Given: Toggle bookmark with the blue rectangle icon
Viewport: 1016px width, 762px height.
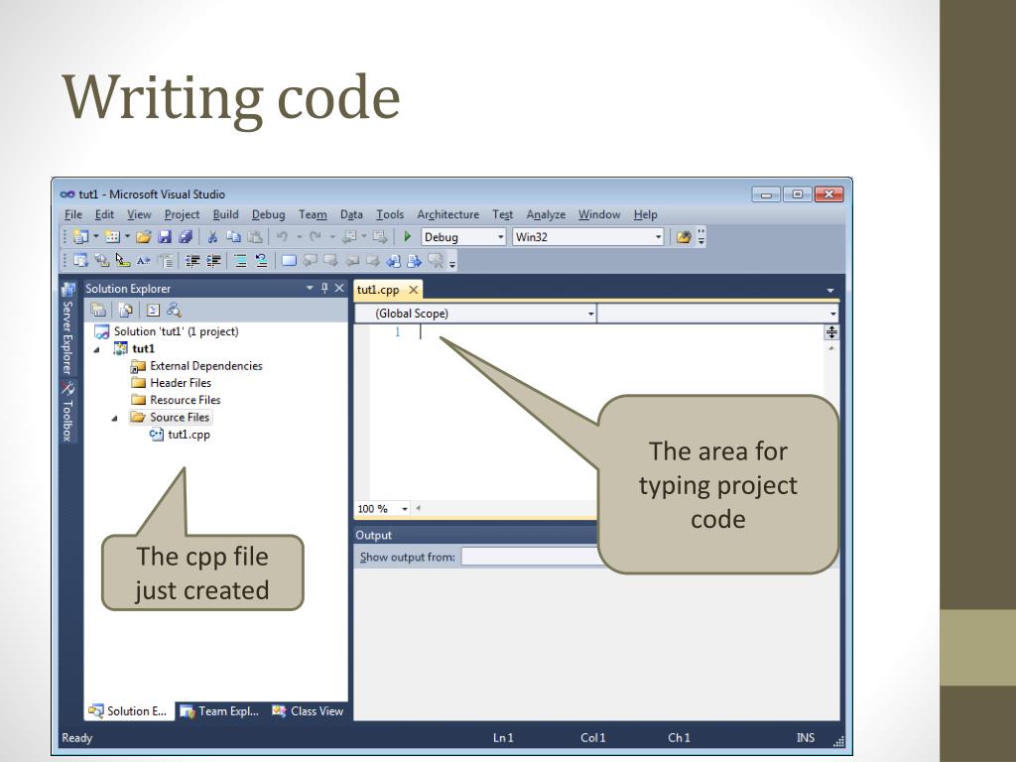Looking at the screenshot, I should [x=289, y=261].
